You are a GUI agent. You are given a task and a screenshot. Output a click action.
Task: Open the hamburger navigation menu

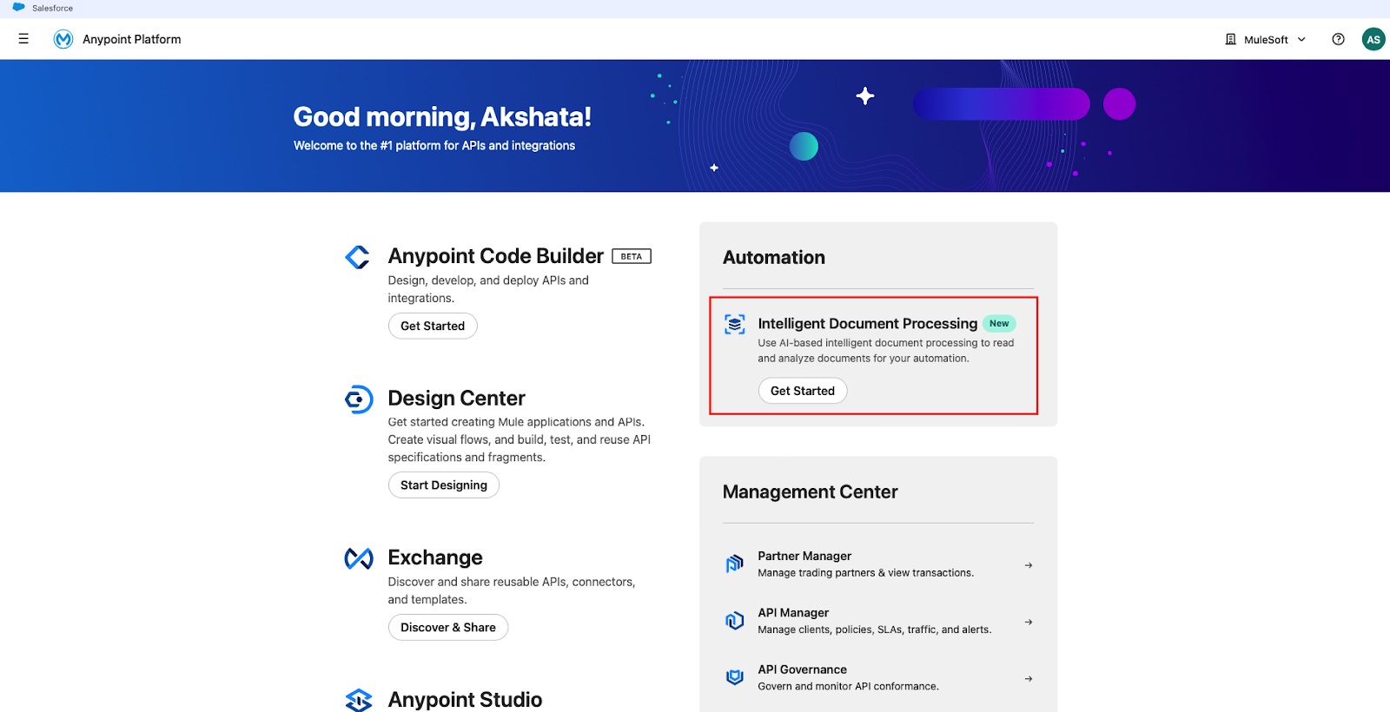[23, 39]
